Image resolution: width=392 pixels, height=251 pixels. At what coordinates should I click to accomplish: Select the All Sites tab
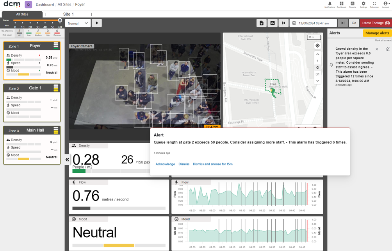coord(22,14)
